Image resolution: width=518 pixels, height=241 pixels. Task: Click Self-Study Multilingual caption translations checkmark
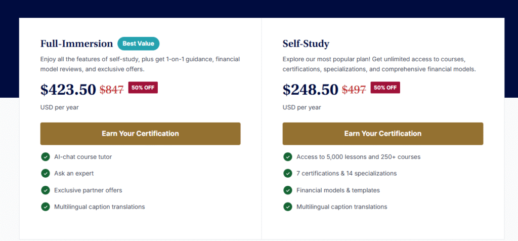(x=288, y=207)
